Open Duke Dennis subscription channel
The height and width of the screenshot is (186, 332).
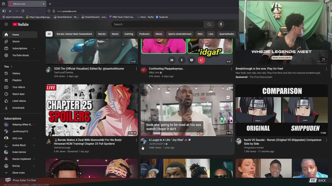tap(20, 152)
